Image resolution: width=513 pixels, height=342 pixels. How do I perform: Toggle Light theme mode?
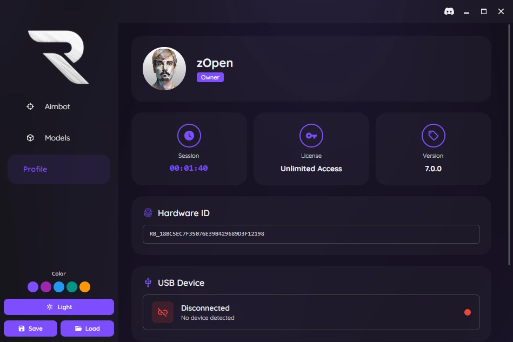point(59,307)
